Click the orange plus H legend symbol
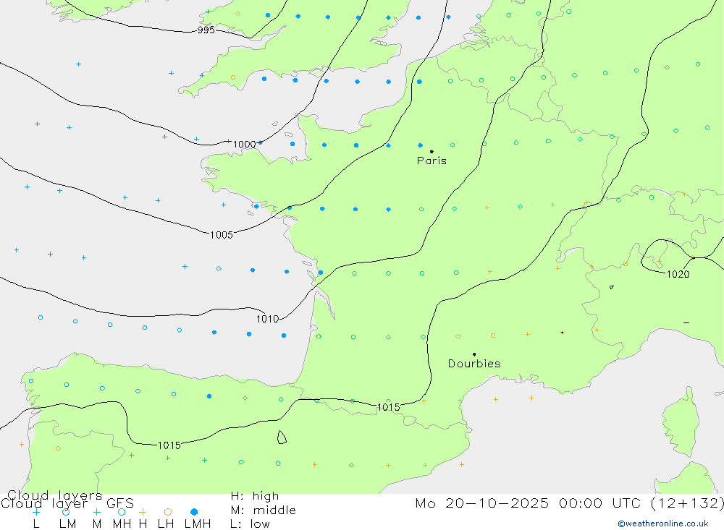 pos(143,512)
